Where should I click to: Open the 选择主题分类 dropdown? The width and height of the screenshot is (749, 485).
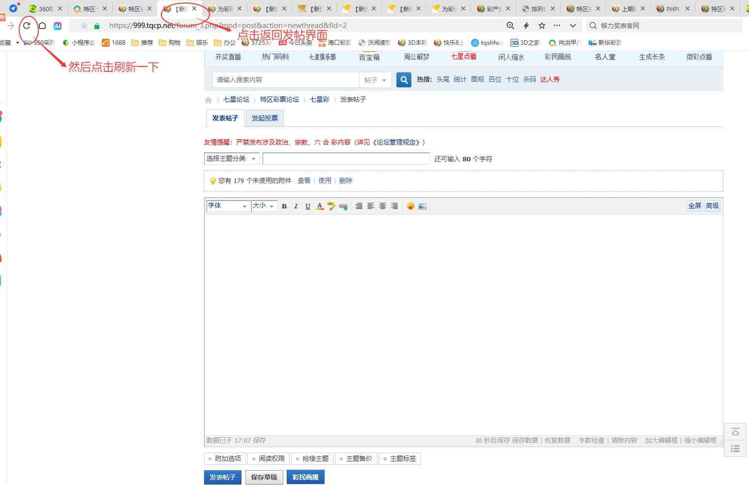coord(231,158)
